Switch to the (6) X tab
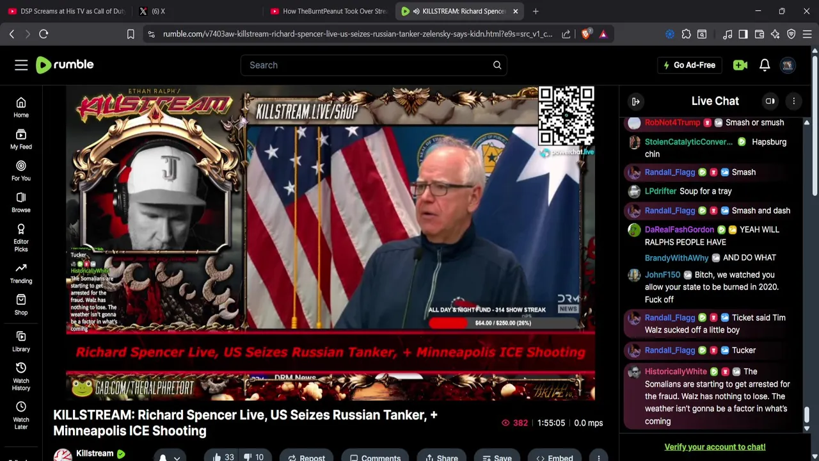The height and width of the screenshot is (461, 819). (x=196, y=11)
